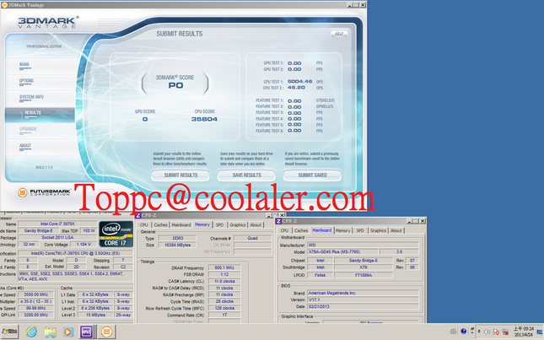Open SYSTEM INFO in 3DMark sidebar

[31, 97]
